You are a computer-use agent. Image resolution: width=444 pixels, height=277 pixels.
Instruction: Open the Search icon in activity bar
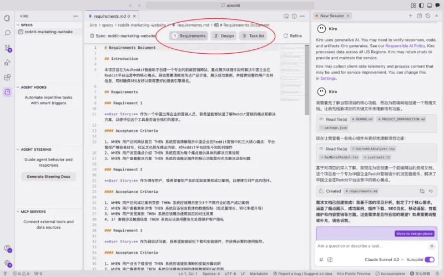click(x=7, y=33)
